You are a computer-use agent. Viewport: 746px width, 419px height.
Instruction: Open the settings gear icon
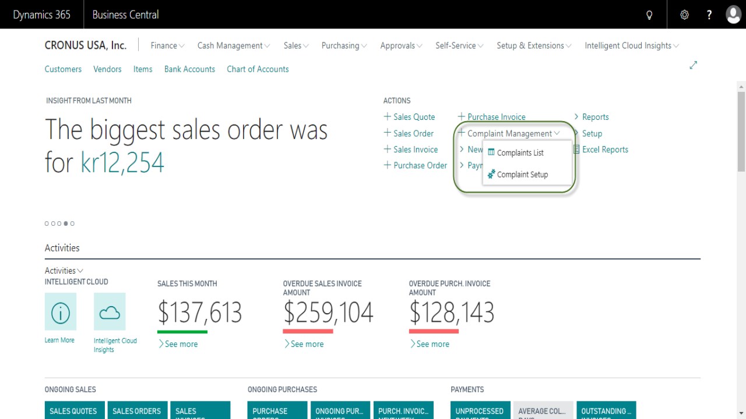[x=685, y=15]
